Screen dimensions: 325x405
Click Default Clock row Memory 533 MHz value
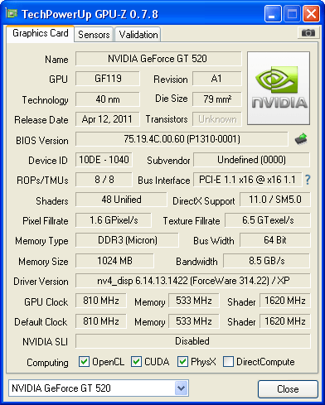[194, 321]
